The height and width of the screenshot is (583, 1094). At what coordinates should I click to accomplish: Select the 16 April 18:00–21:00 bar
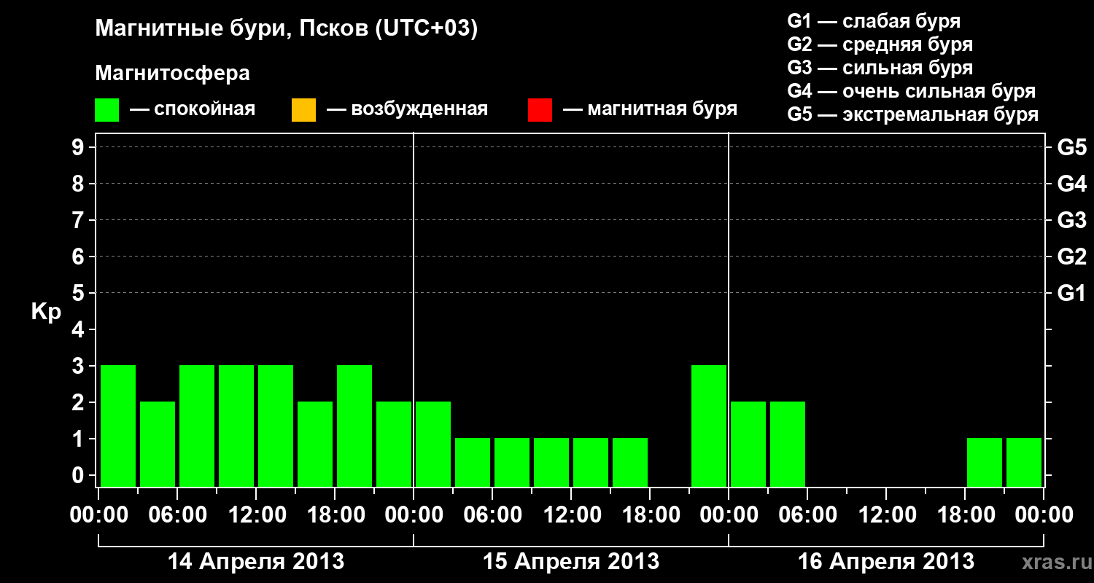point(985,462)
